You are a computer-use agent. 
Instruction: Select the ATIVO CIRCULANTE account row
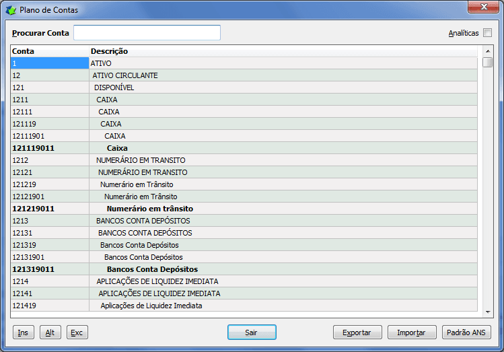tap(125, 75)
